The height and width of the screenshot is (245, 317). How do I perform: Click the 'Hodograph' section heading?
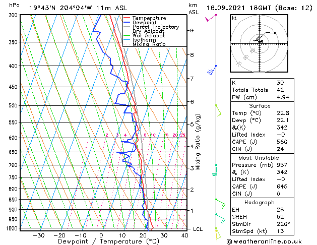pyautogui.click(x=260, y=203)
